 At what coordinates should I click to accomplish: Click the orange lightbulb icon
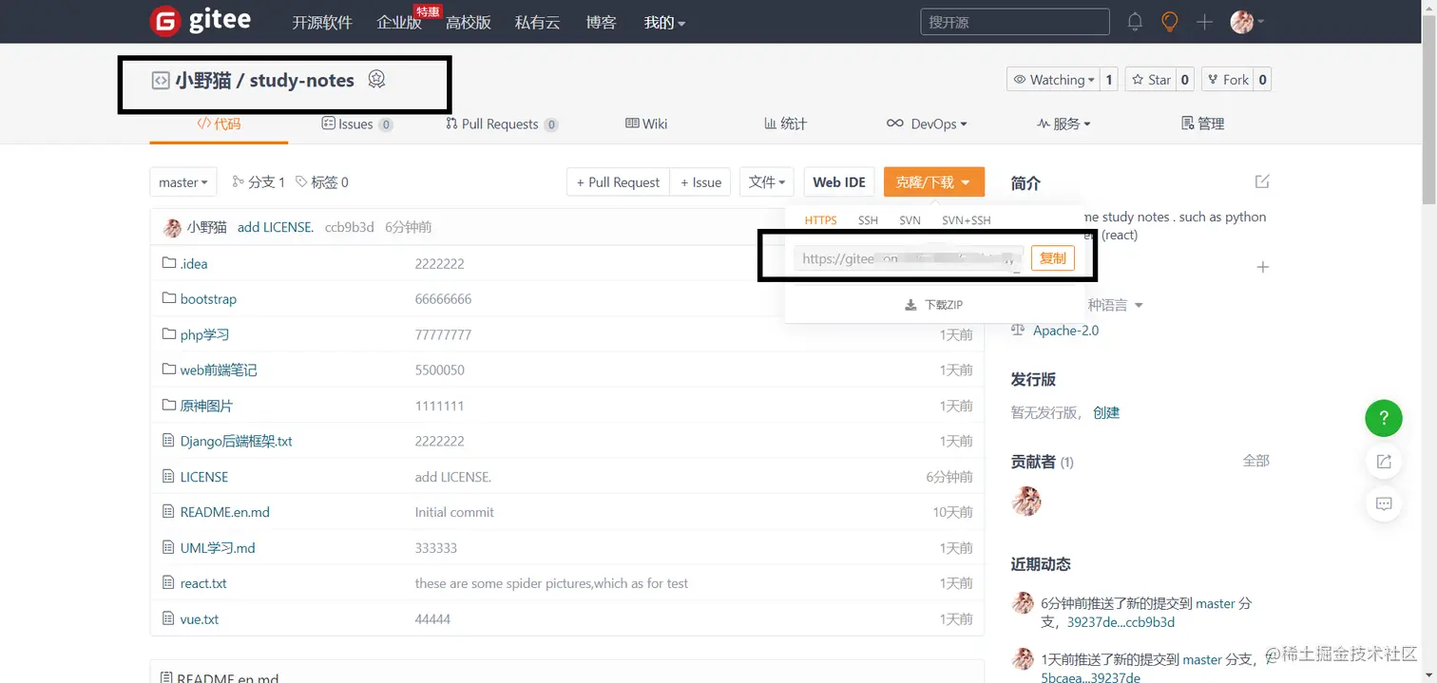pyautogui.click(x=1170, y=21)
